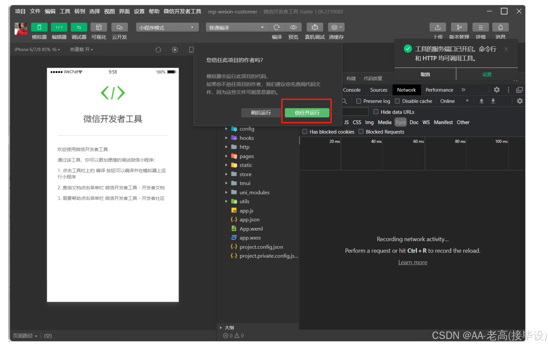Open the 小程序模式 mode dropdown
Screen dimensions: 548x345
pyautogui.click(x=167, y=27)
